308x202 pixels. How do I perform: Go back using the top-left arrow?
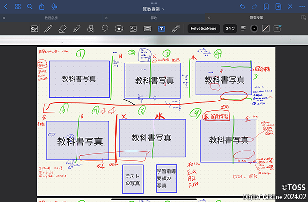point(6,7)
